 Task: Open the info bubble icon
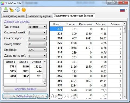[18, 10]
